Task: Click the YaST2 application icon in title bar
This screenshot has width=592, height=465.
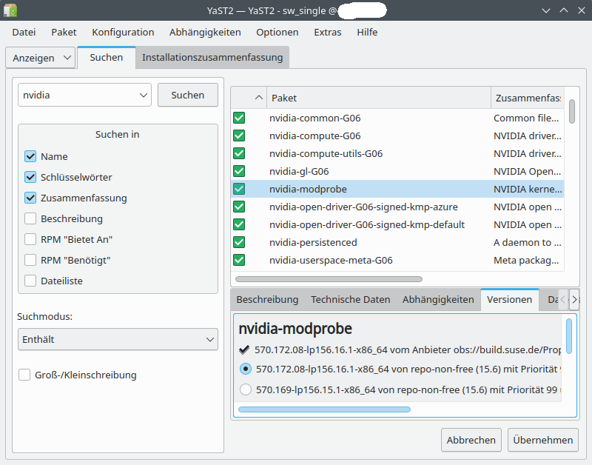Action: (10, 10)
